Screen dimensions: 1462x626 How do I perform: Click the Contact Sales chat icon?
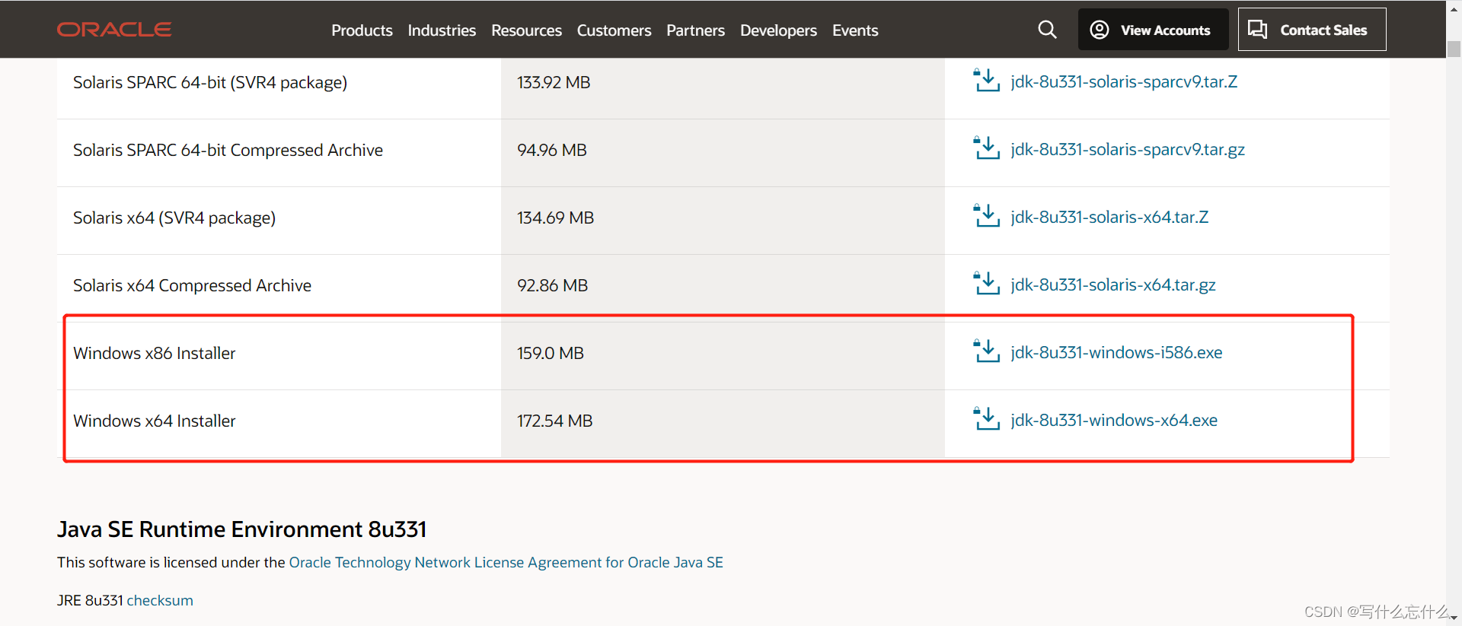[1258, 30]
